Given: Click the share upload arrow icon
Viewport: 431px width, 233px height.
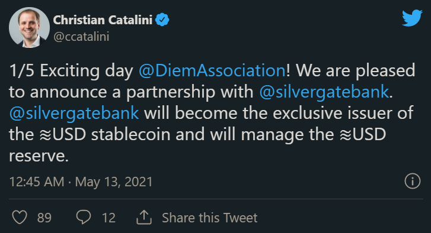Looking at the screenshot, I should click(x=143, y=218).
